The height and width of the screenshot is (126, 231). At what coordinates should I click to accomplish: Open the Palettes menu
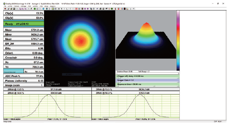17,6
